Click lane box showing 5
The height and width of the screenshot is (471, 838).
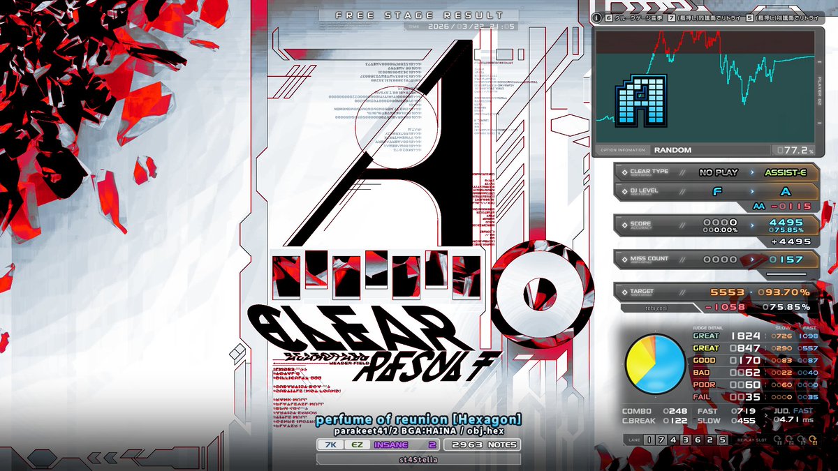tap(722, 440)
